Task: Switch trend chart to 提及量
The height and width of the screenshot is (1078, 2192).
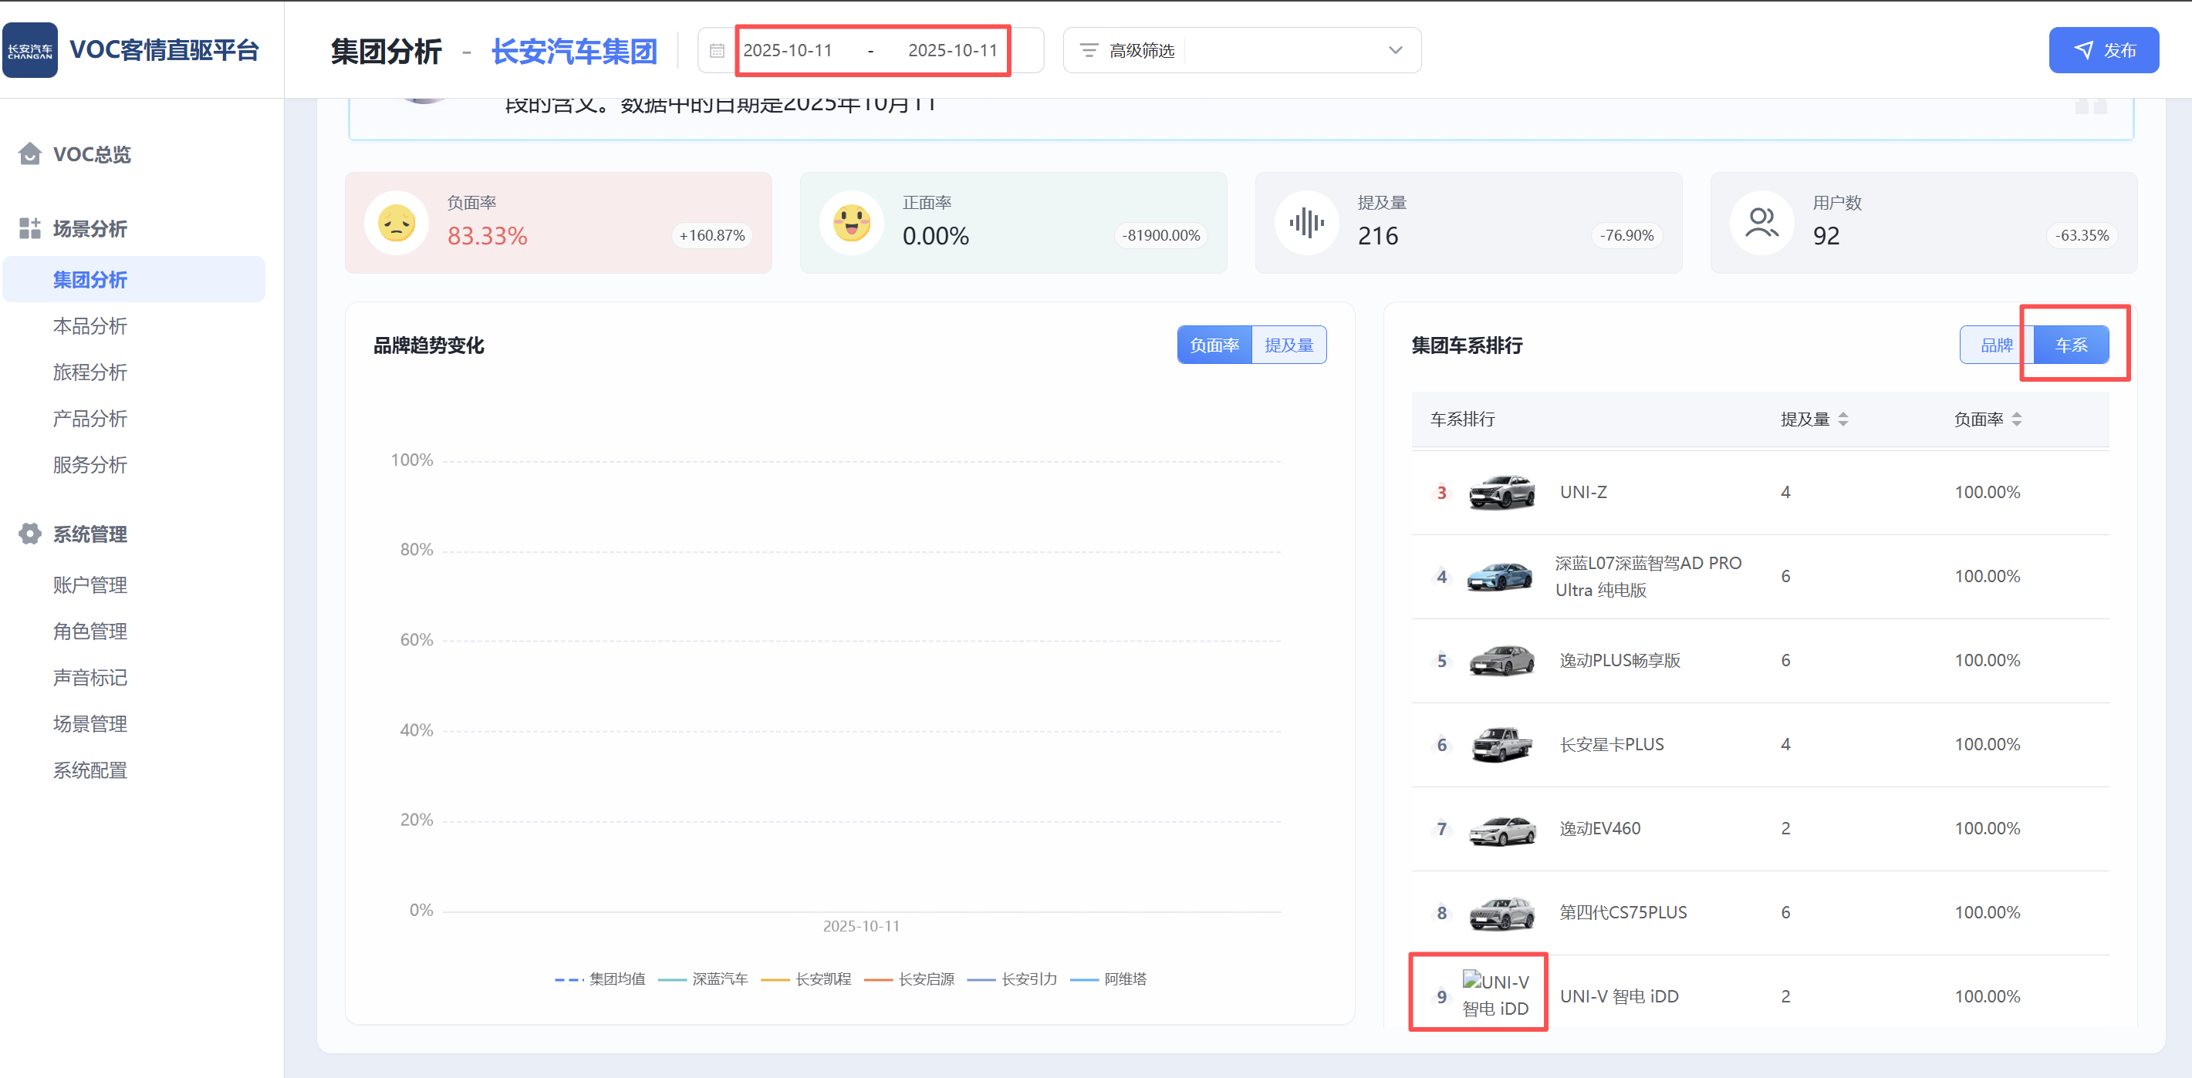Action: click(1289, 345)
